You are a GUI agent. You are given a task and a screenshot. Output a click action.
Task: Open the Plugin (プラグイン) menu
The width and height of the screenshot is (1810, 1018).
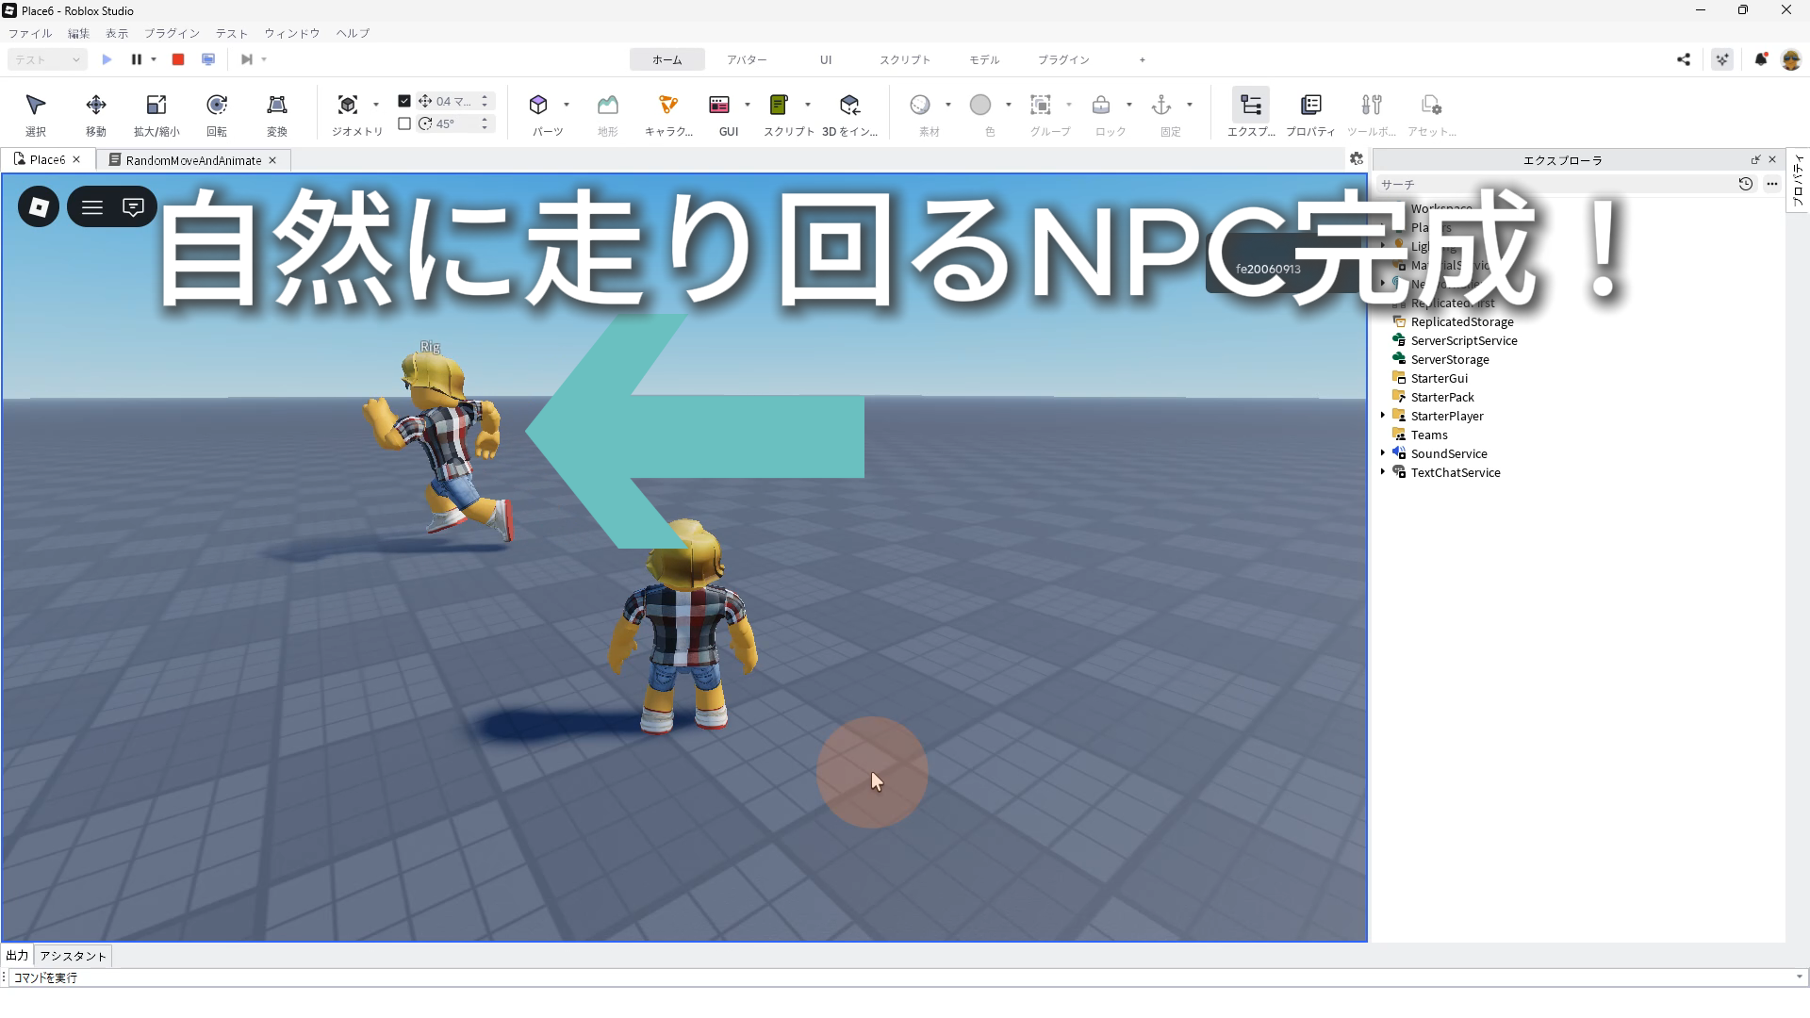(172, 33)
